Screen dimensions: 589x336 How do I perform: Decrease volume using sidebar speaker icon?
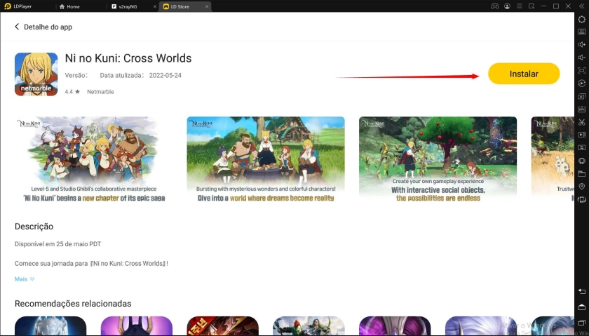coord(581,58)
